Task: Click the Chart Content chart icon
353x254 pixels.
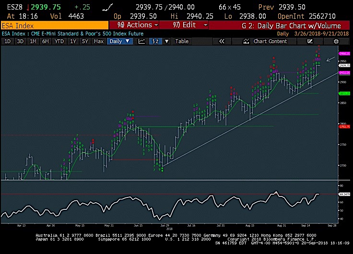Action: pos(247,41)
